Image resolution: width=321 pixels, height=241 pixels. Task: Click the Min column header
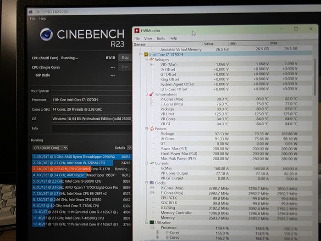pyautogui.click(x=249, y=43)
